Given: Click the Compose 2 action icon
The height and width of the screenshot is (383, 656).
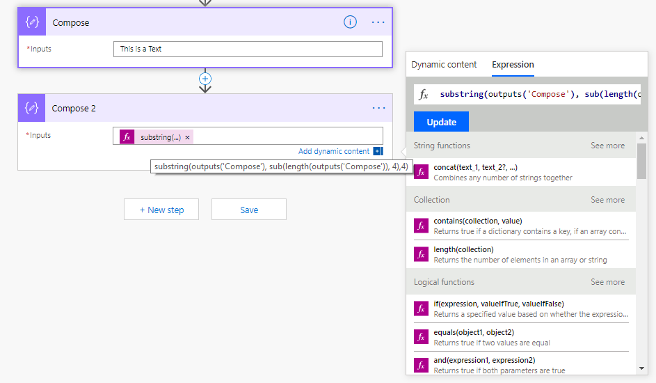Looking at the screenshot, I should click(32, 108).
